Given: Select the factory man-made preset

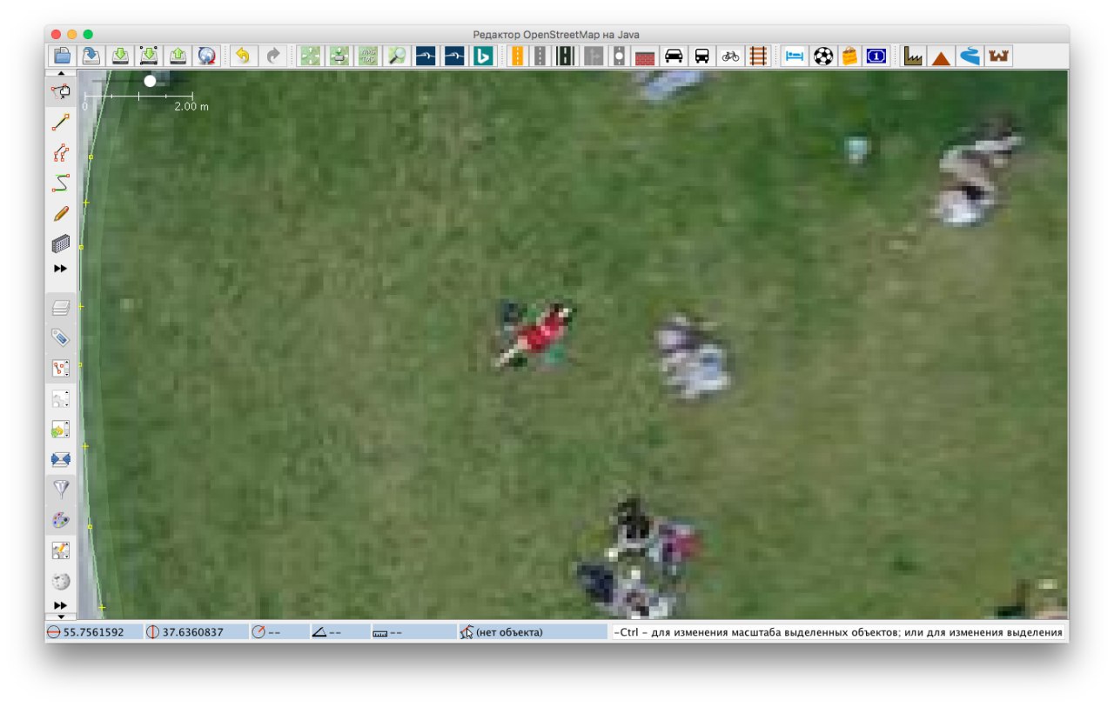Looking at the screenshot, I should [x=913, y=56].
